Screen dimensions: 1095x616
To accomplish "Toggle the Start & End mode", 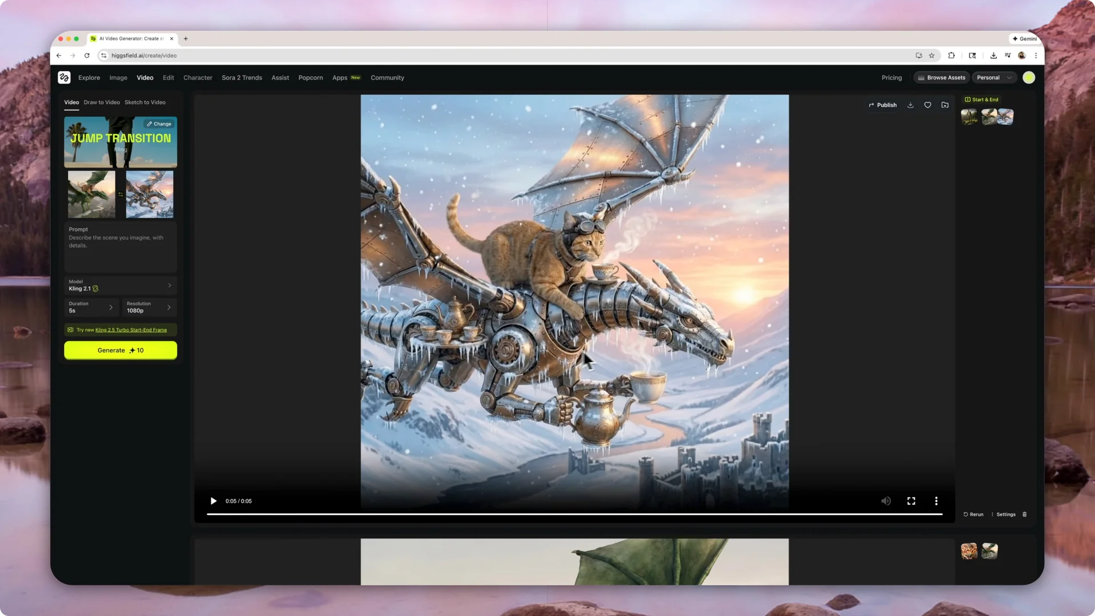I will [x=982, y=99].
